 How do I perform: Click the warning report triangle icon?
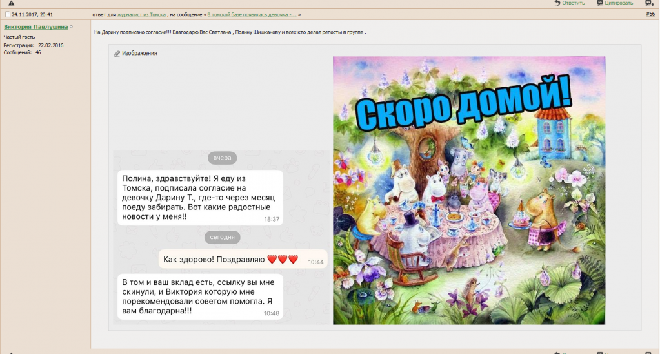coord(11,3)
